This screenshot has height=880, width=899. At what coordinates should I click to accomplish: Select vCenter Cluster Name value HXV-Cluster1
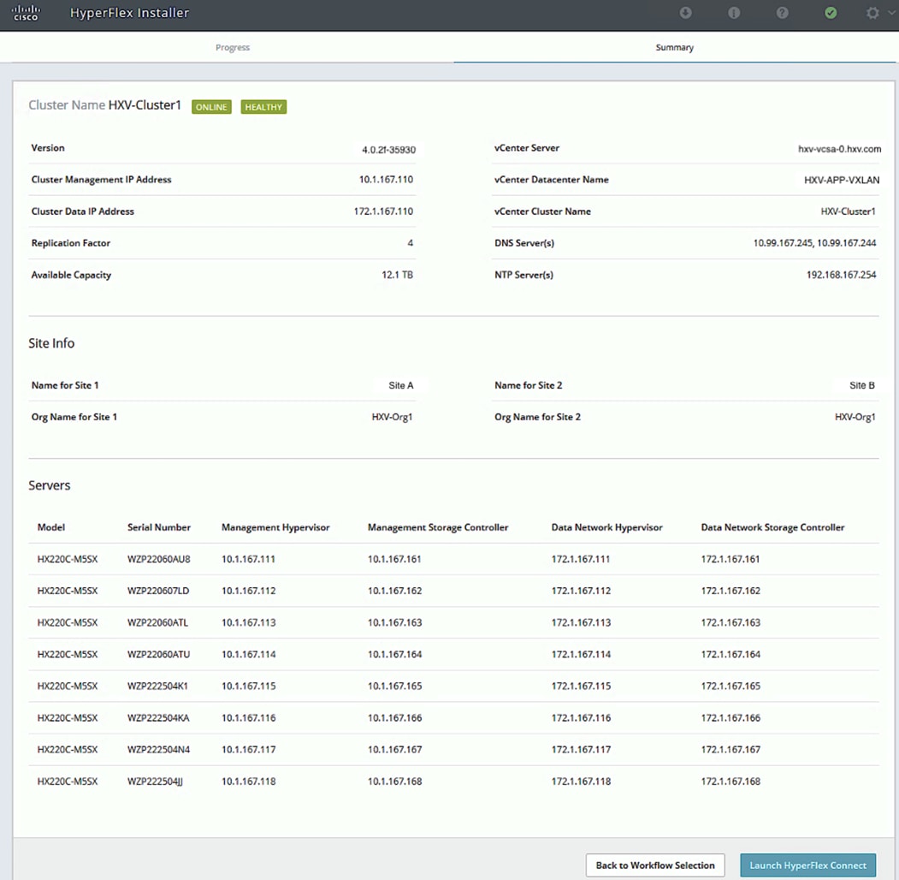click(848, 211)
